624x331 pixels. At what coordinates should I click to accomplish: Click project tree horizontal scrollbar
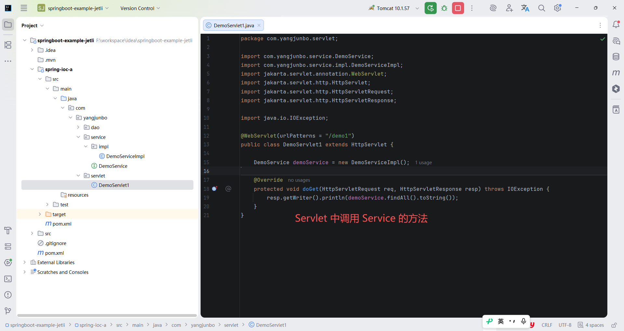pyautogui.click(x=107, y=315)
